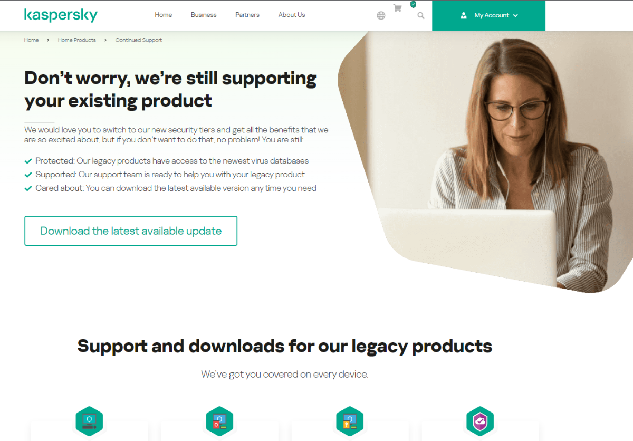Open the Partners menu item
Screen dimensions: 633x441
[247, 15]
